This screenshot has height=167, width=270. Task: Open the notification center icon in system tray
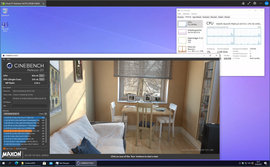265,163
